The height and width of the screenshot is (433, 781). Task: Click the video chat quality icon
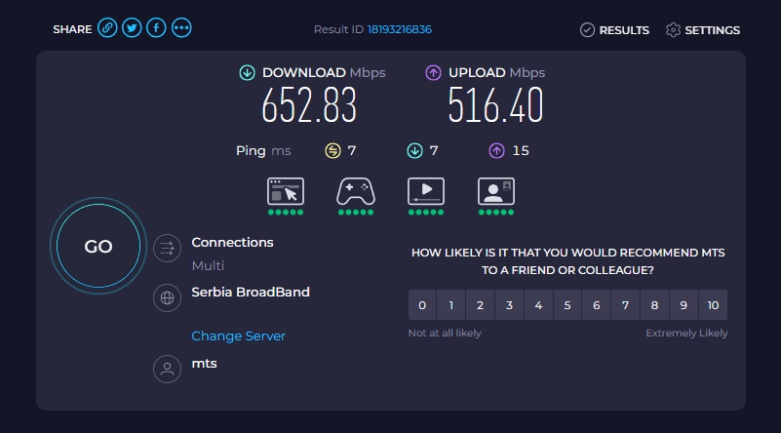pyautogui.click(x=496, y=191)
